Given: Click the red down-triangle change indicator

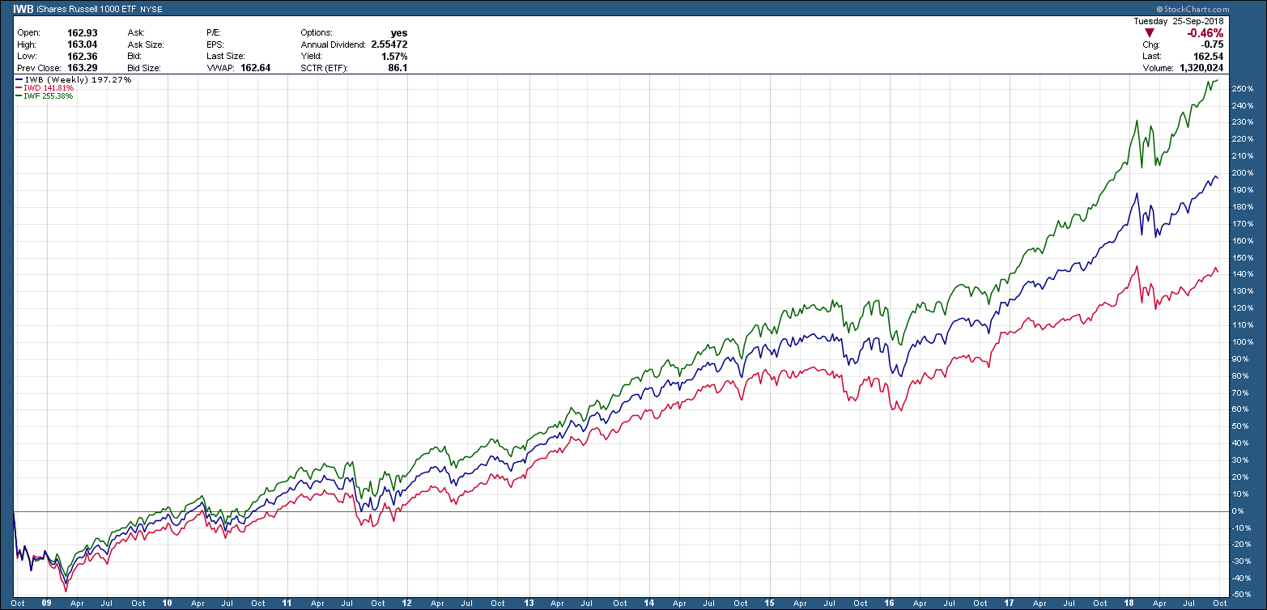Looking at the screenshot, I should point(1149,32).
